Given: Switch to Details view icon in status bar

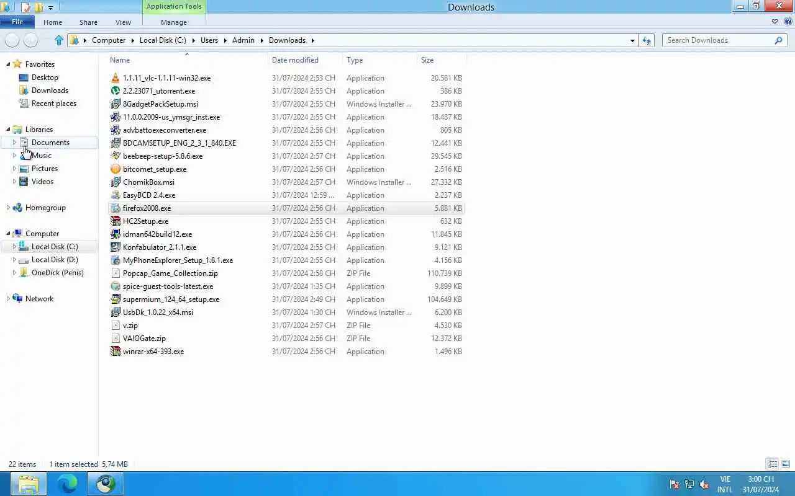Looking at the screenshot, I should coord(772,464).
